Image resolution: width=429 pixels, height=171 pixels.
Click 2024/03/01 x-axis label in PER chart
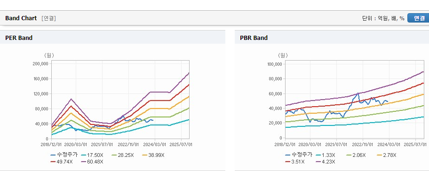(x=155, y=144)
